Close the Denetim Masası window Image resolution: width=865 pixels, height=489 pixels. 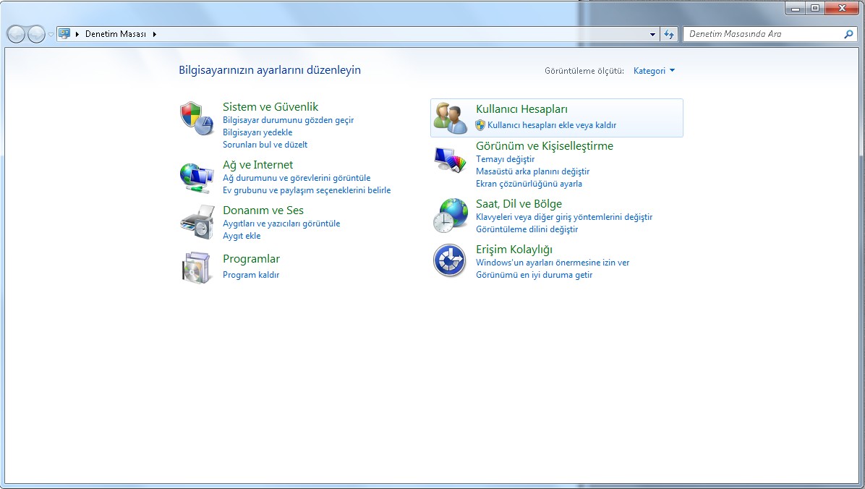tap(843, 8)
